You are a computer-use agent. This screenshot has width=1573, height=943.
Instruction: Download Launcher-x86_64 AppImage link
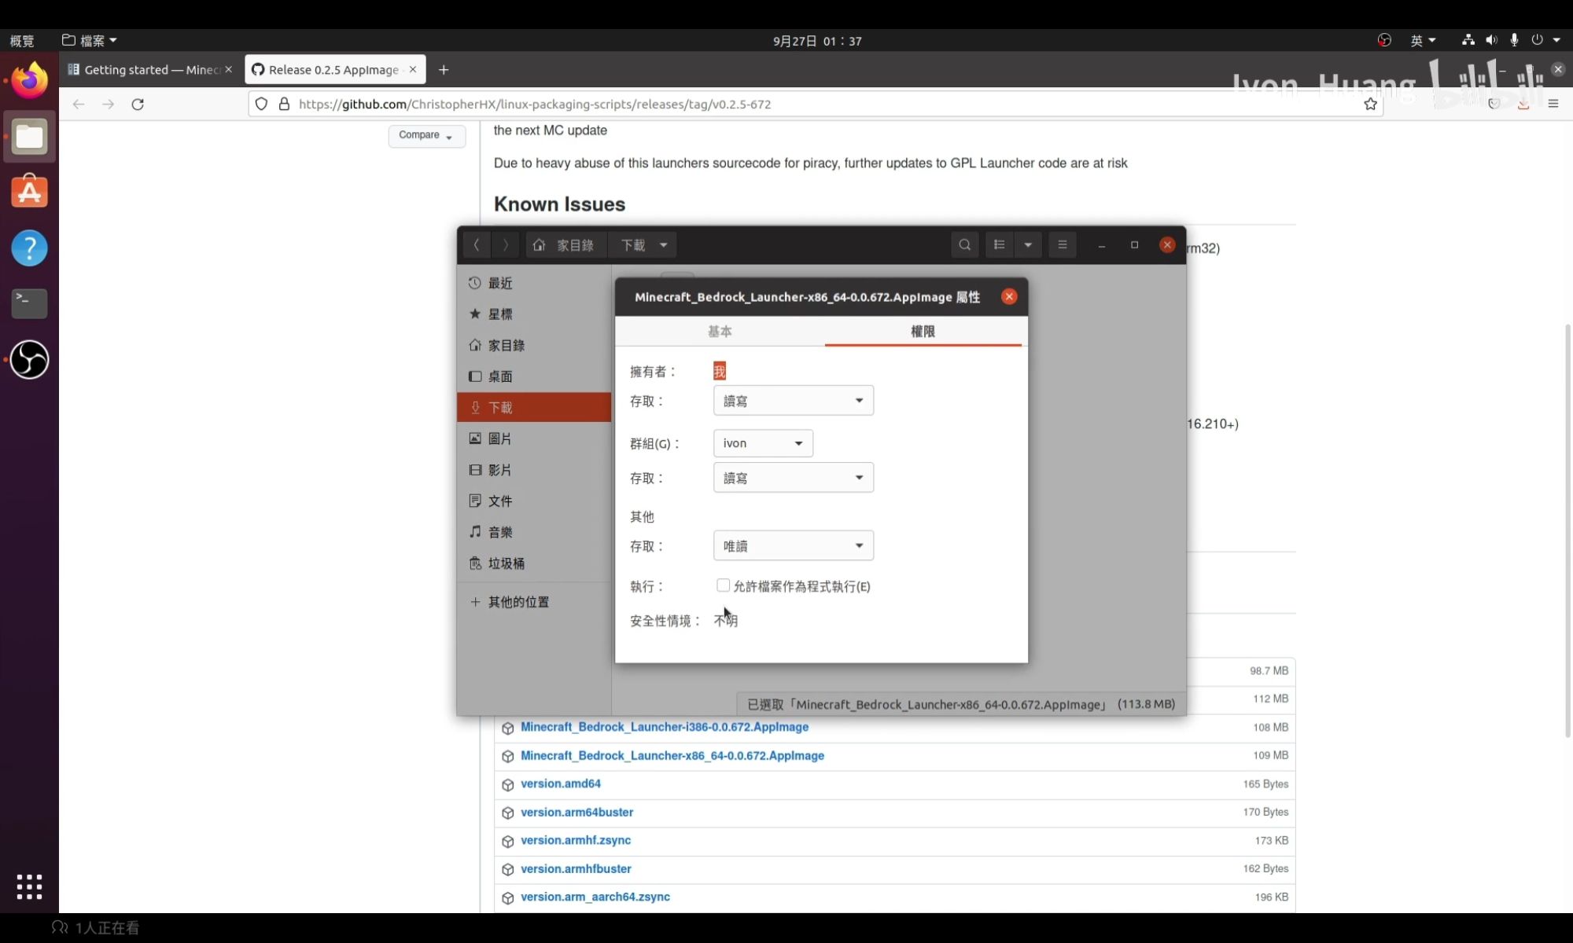pos(672,755)
